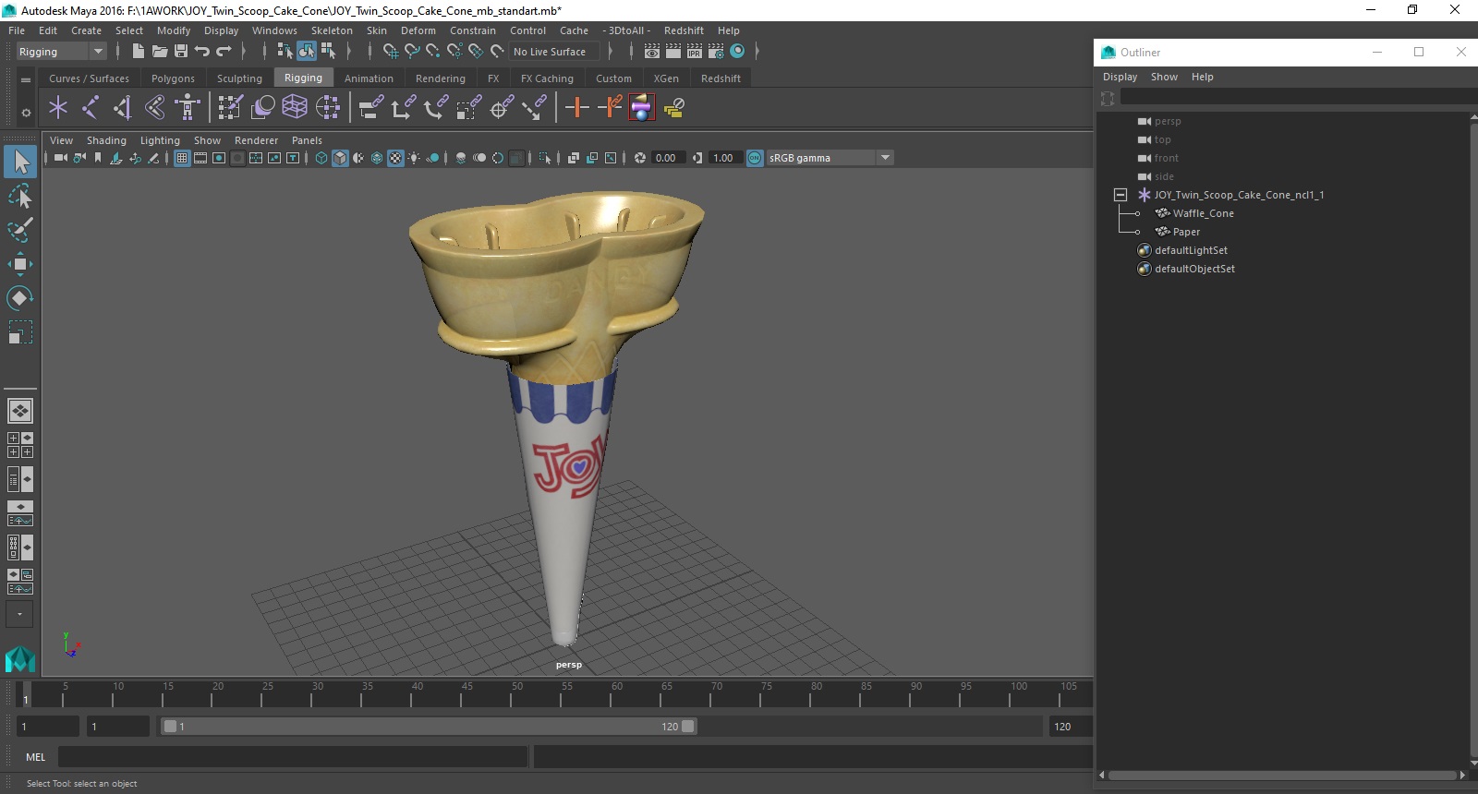
Task: Apply the Pole Vector constraint
Action: click(x=534, y=108)
